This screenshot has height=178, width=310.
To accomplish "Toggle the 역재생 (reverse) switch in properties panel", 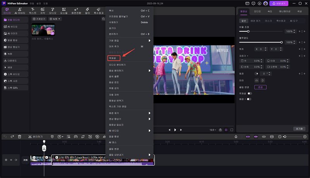I will pyautogui.click(x=250, y=93).
